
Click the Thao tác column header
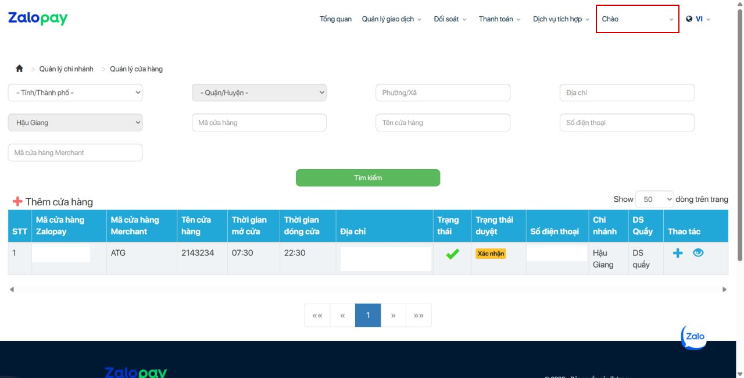(696, 226)
